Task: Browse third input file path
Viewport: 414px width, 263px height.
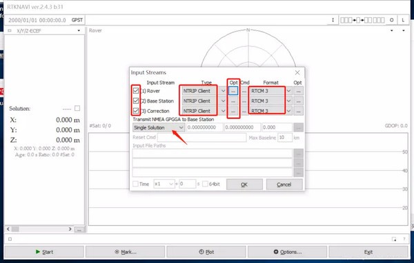Action: pos(298,173)
